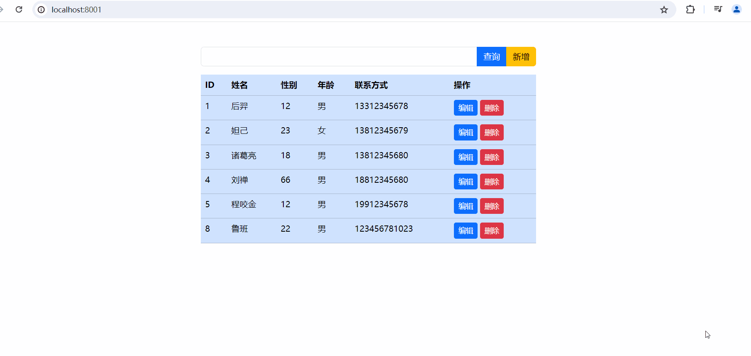Edit the row for 诸葛亮
The height and width of the screenshot is (356, 751).
coord(466,157)
